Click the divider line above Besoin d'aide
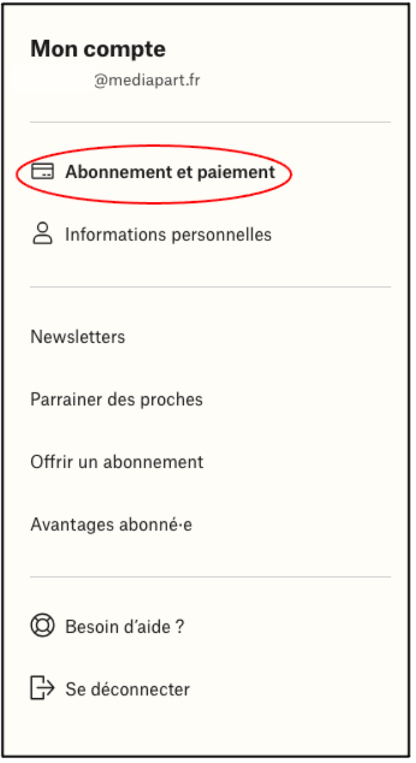The image size is (416, 763). click(211, 577)
